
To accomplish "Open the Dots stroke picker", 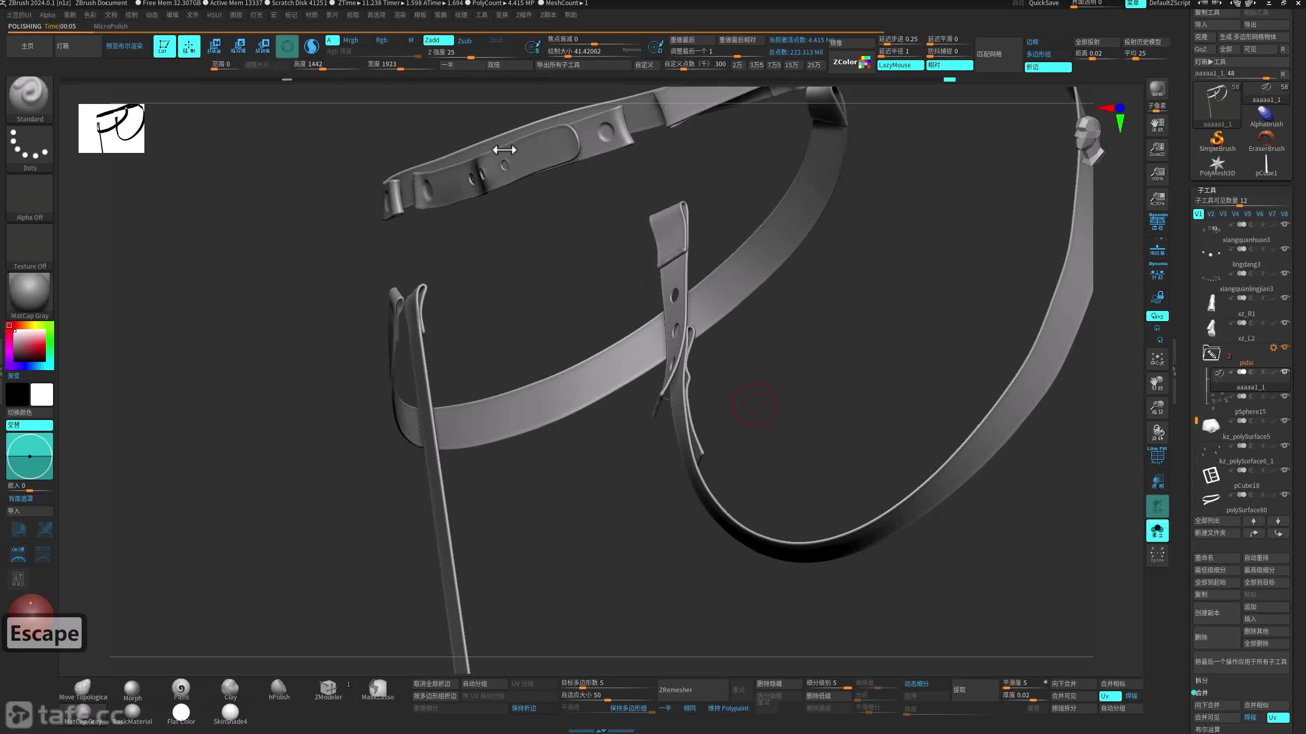I will click(30, 148).
